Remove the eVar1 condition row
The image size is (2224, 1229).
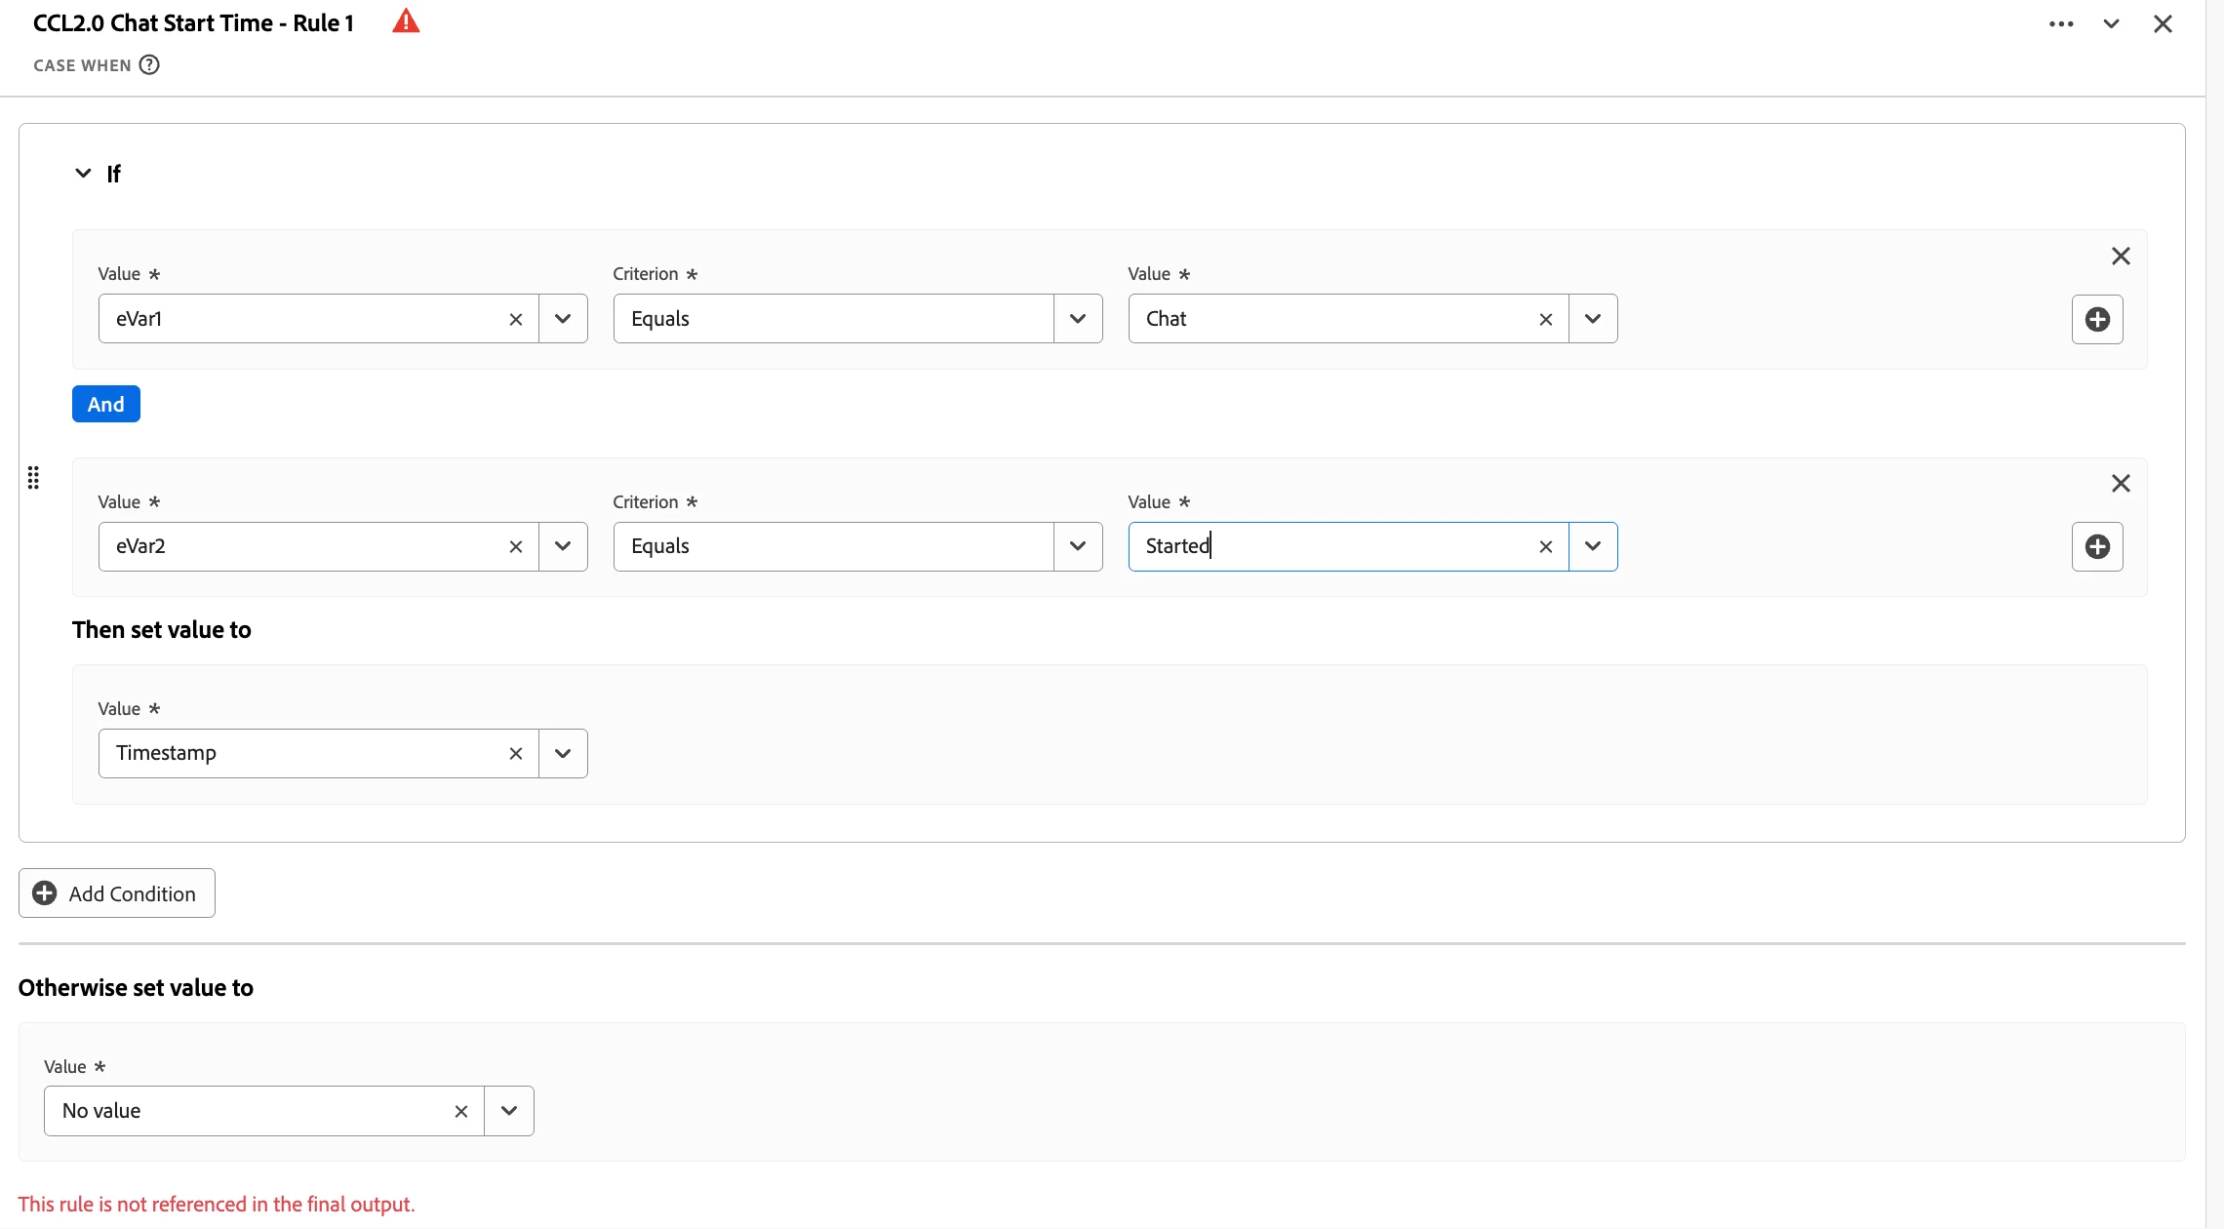click(2121, 257)
